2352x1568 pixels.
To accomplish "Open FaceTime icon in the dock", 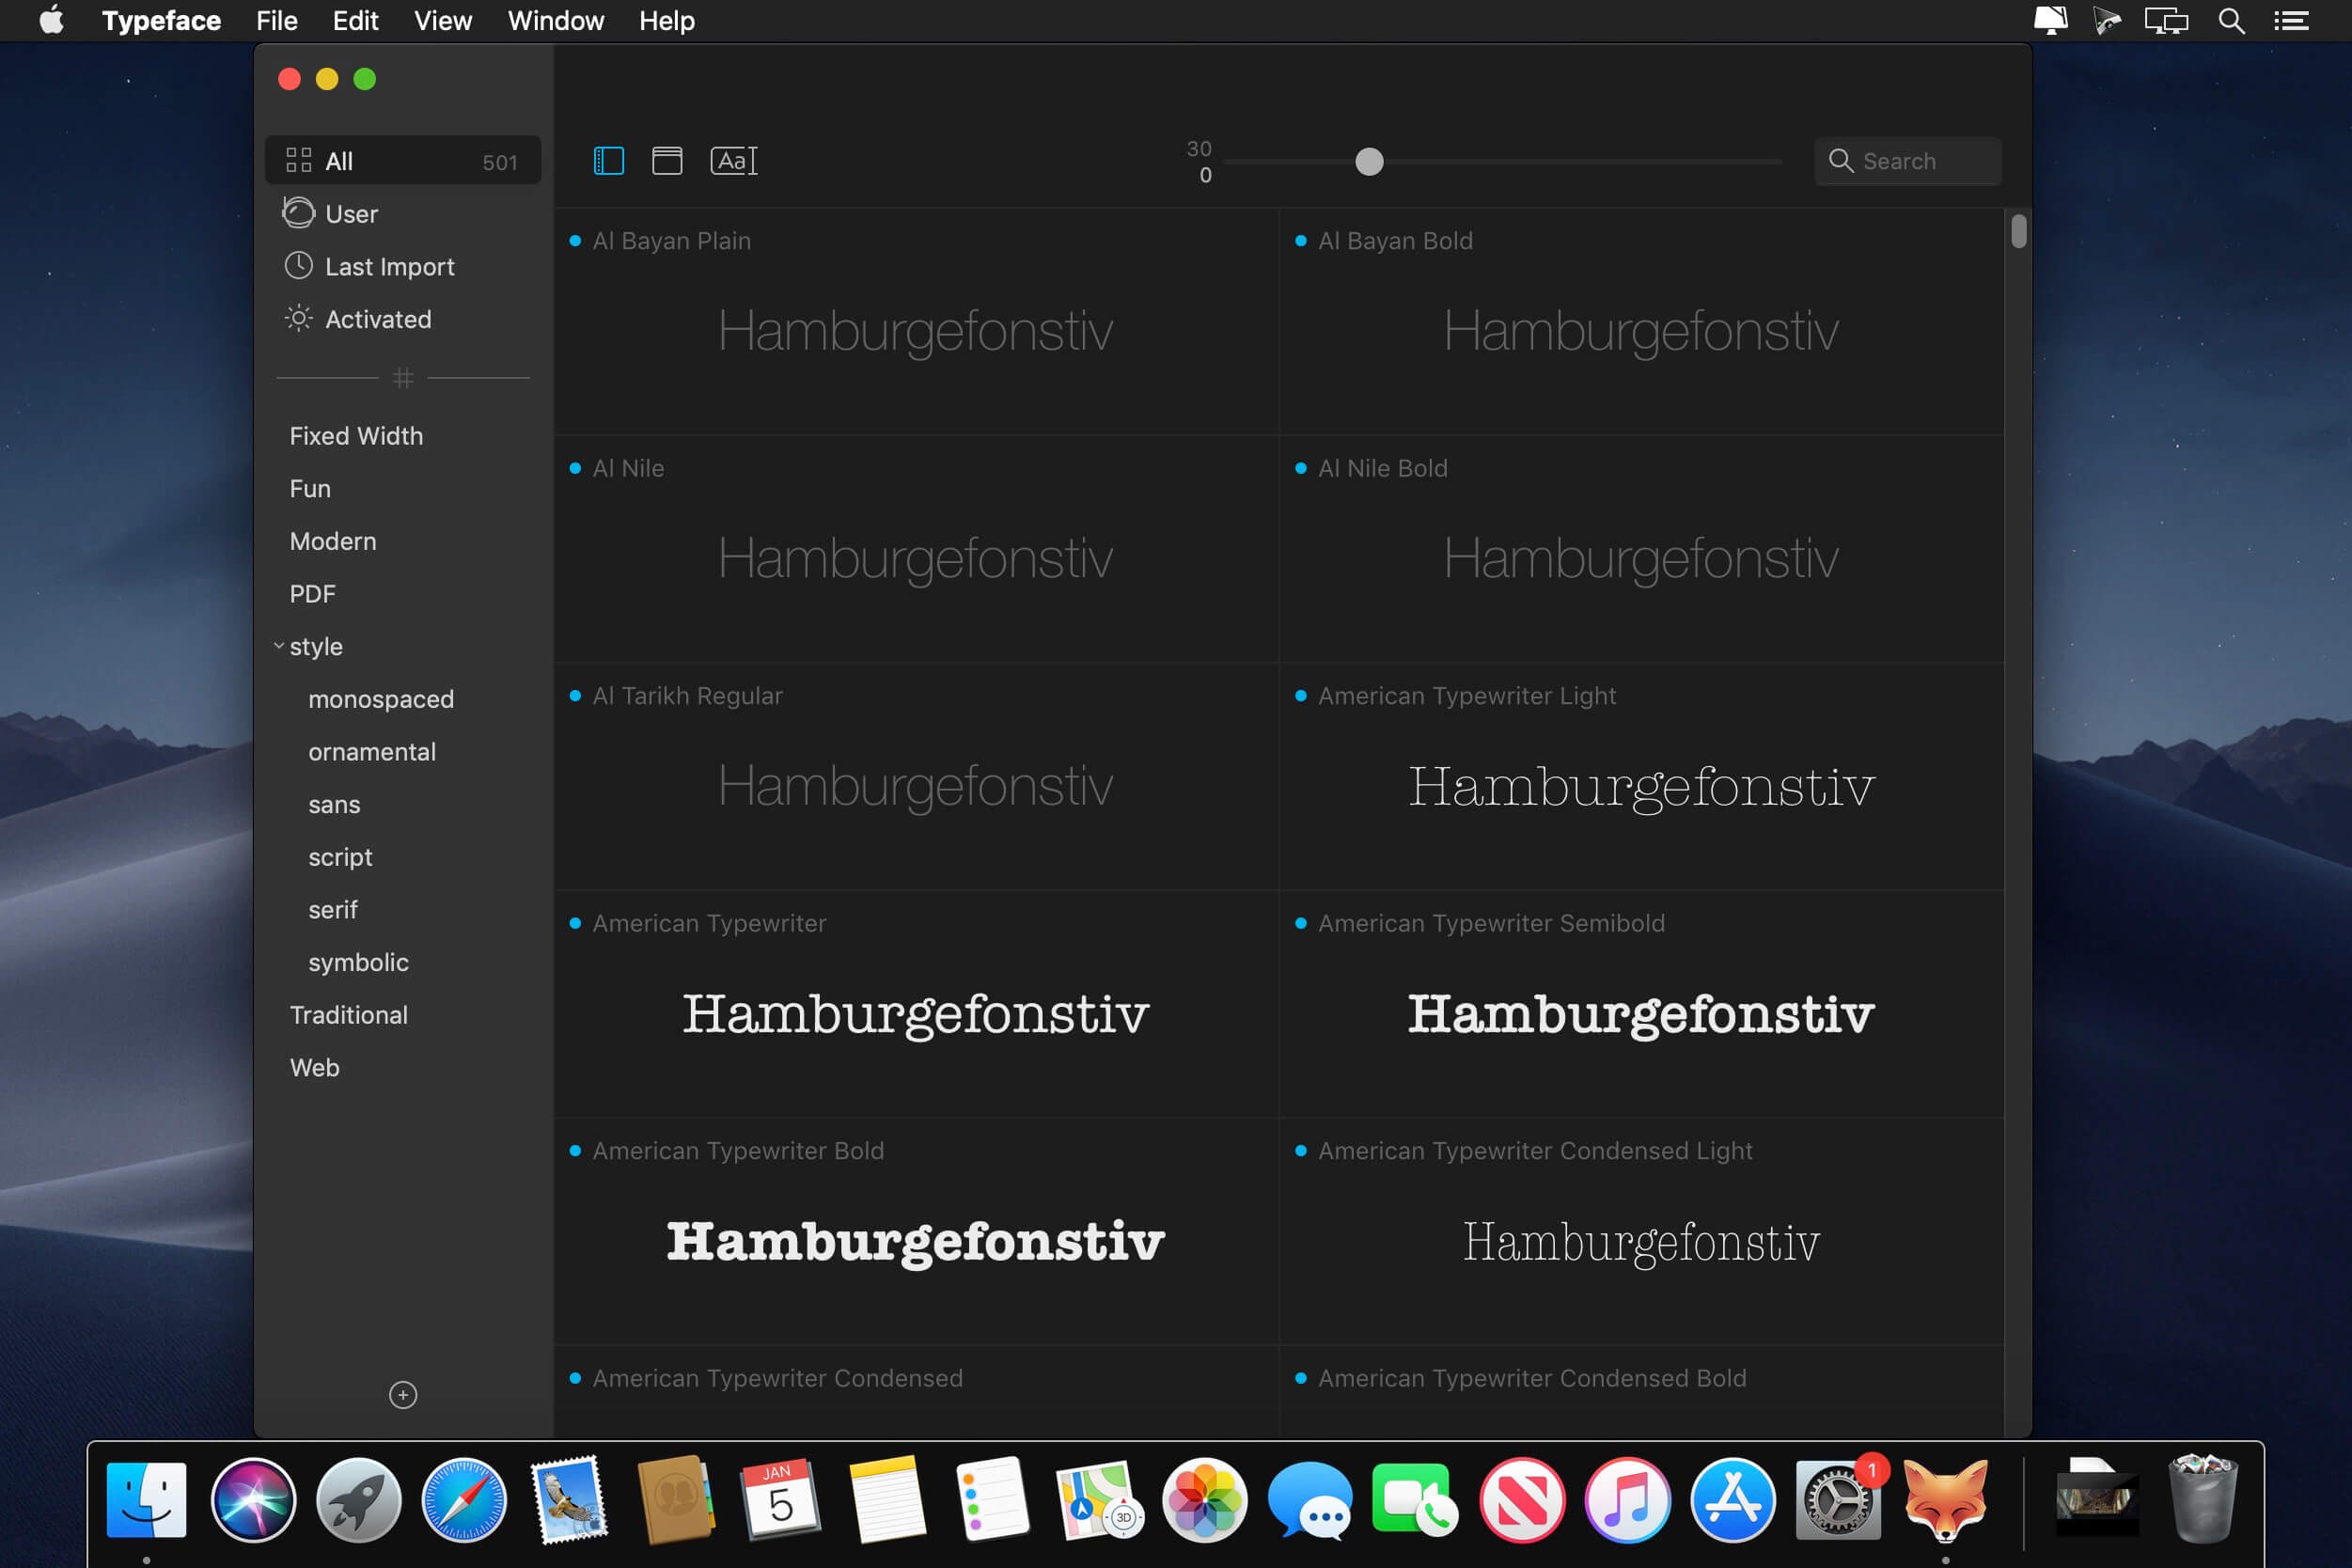I will point(1416,1500).
